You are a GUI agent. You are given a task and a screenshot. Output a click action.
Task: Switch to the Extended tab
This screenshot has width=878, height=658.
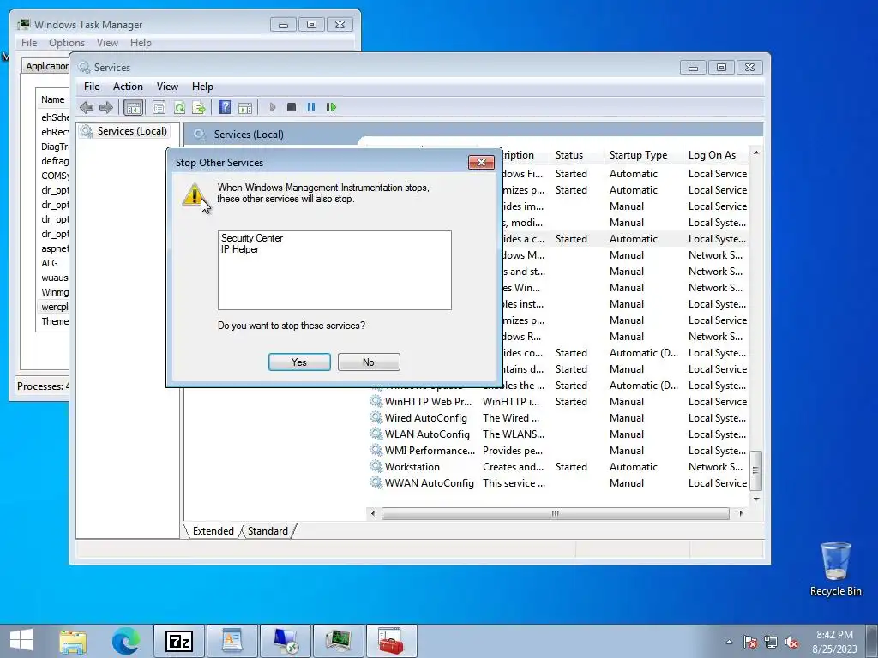click(x=213, y=531)
